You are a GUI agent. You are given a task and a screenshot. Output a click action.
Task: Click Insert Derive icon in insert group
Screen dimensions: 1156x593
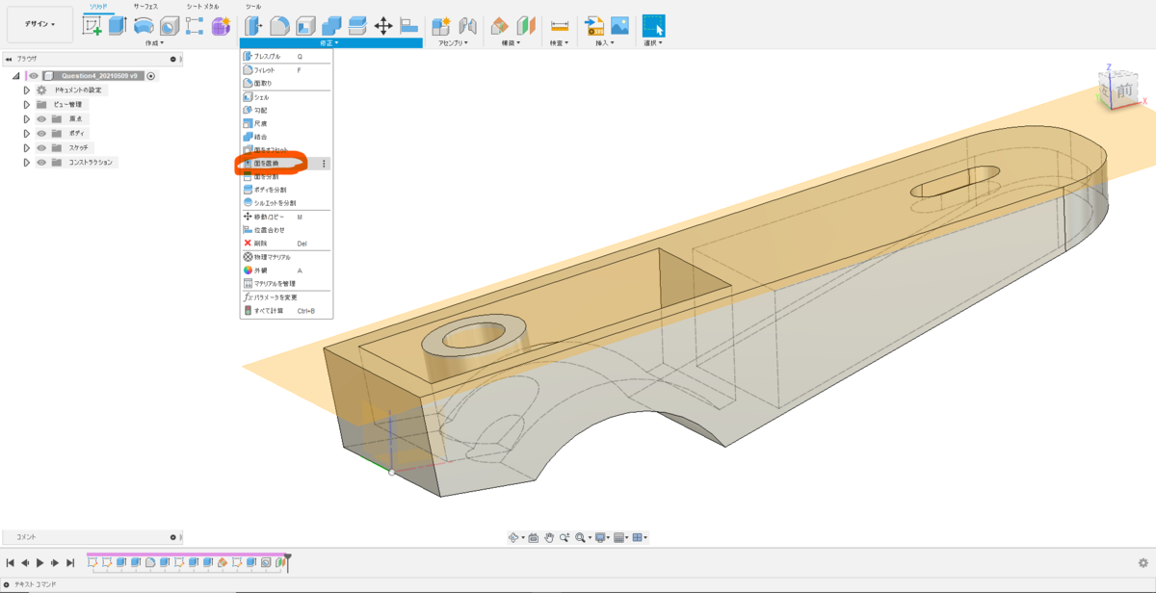[594, 26]
